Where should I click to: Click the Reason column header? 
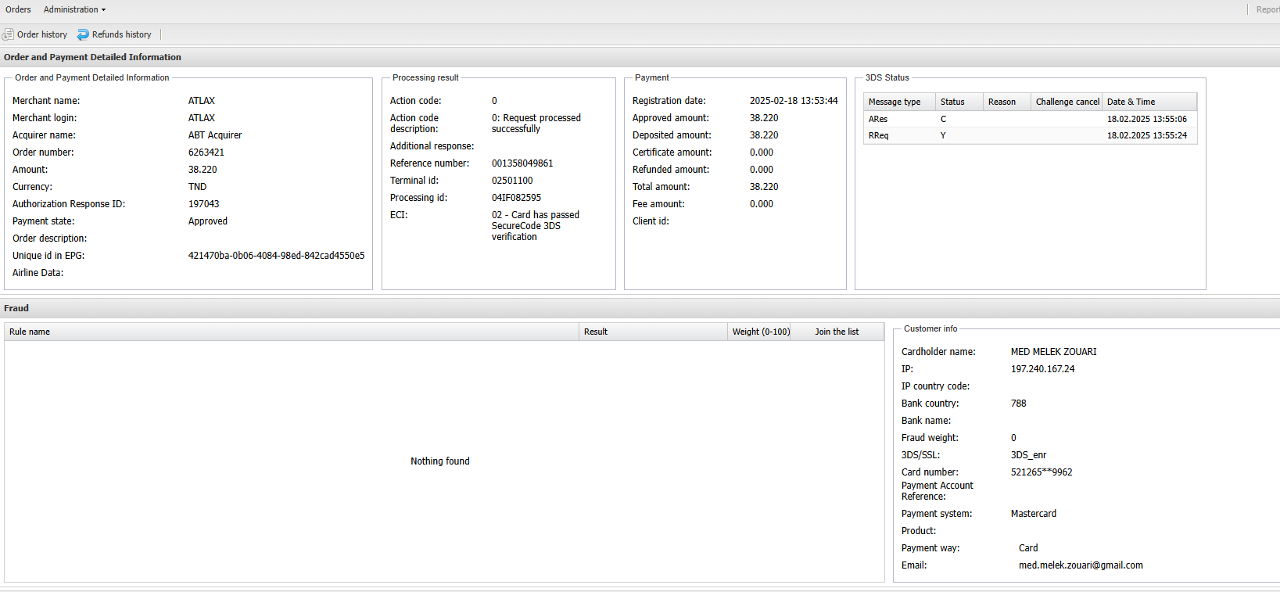click(1002, 102)
